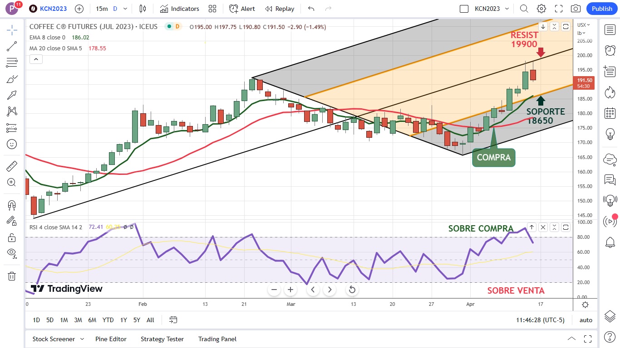Open the object tree layers panel

coord(610,315)
